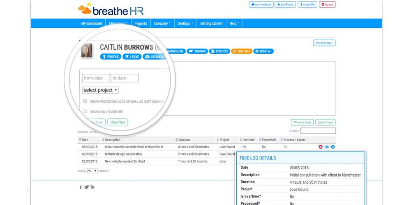The height and width of the screenshot is (205, 411).
Task: Click '2 hours and 35 minutes' duration cell
Action: 194,154
